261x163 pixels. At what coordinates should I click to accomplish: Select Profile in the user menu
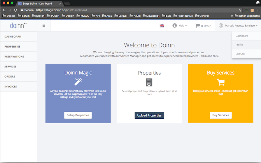coord(246,45)
